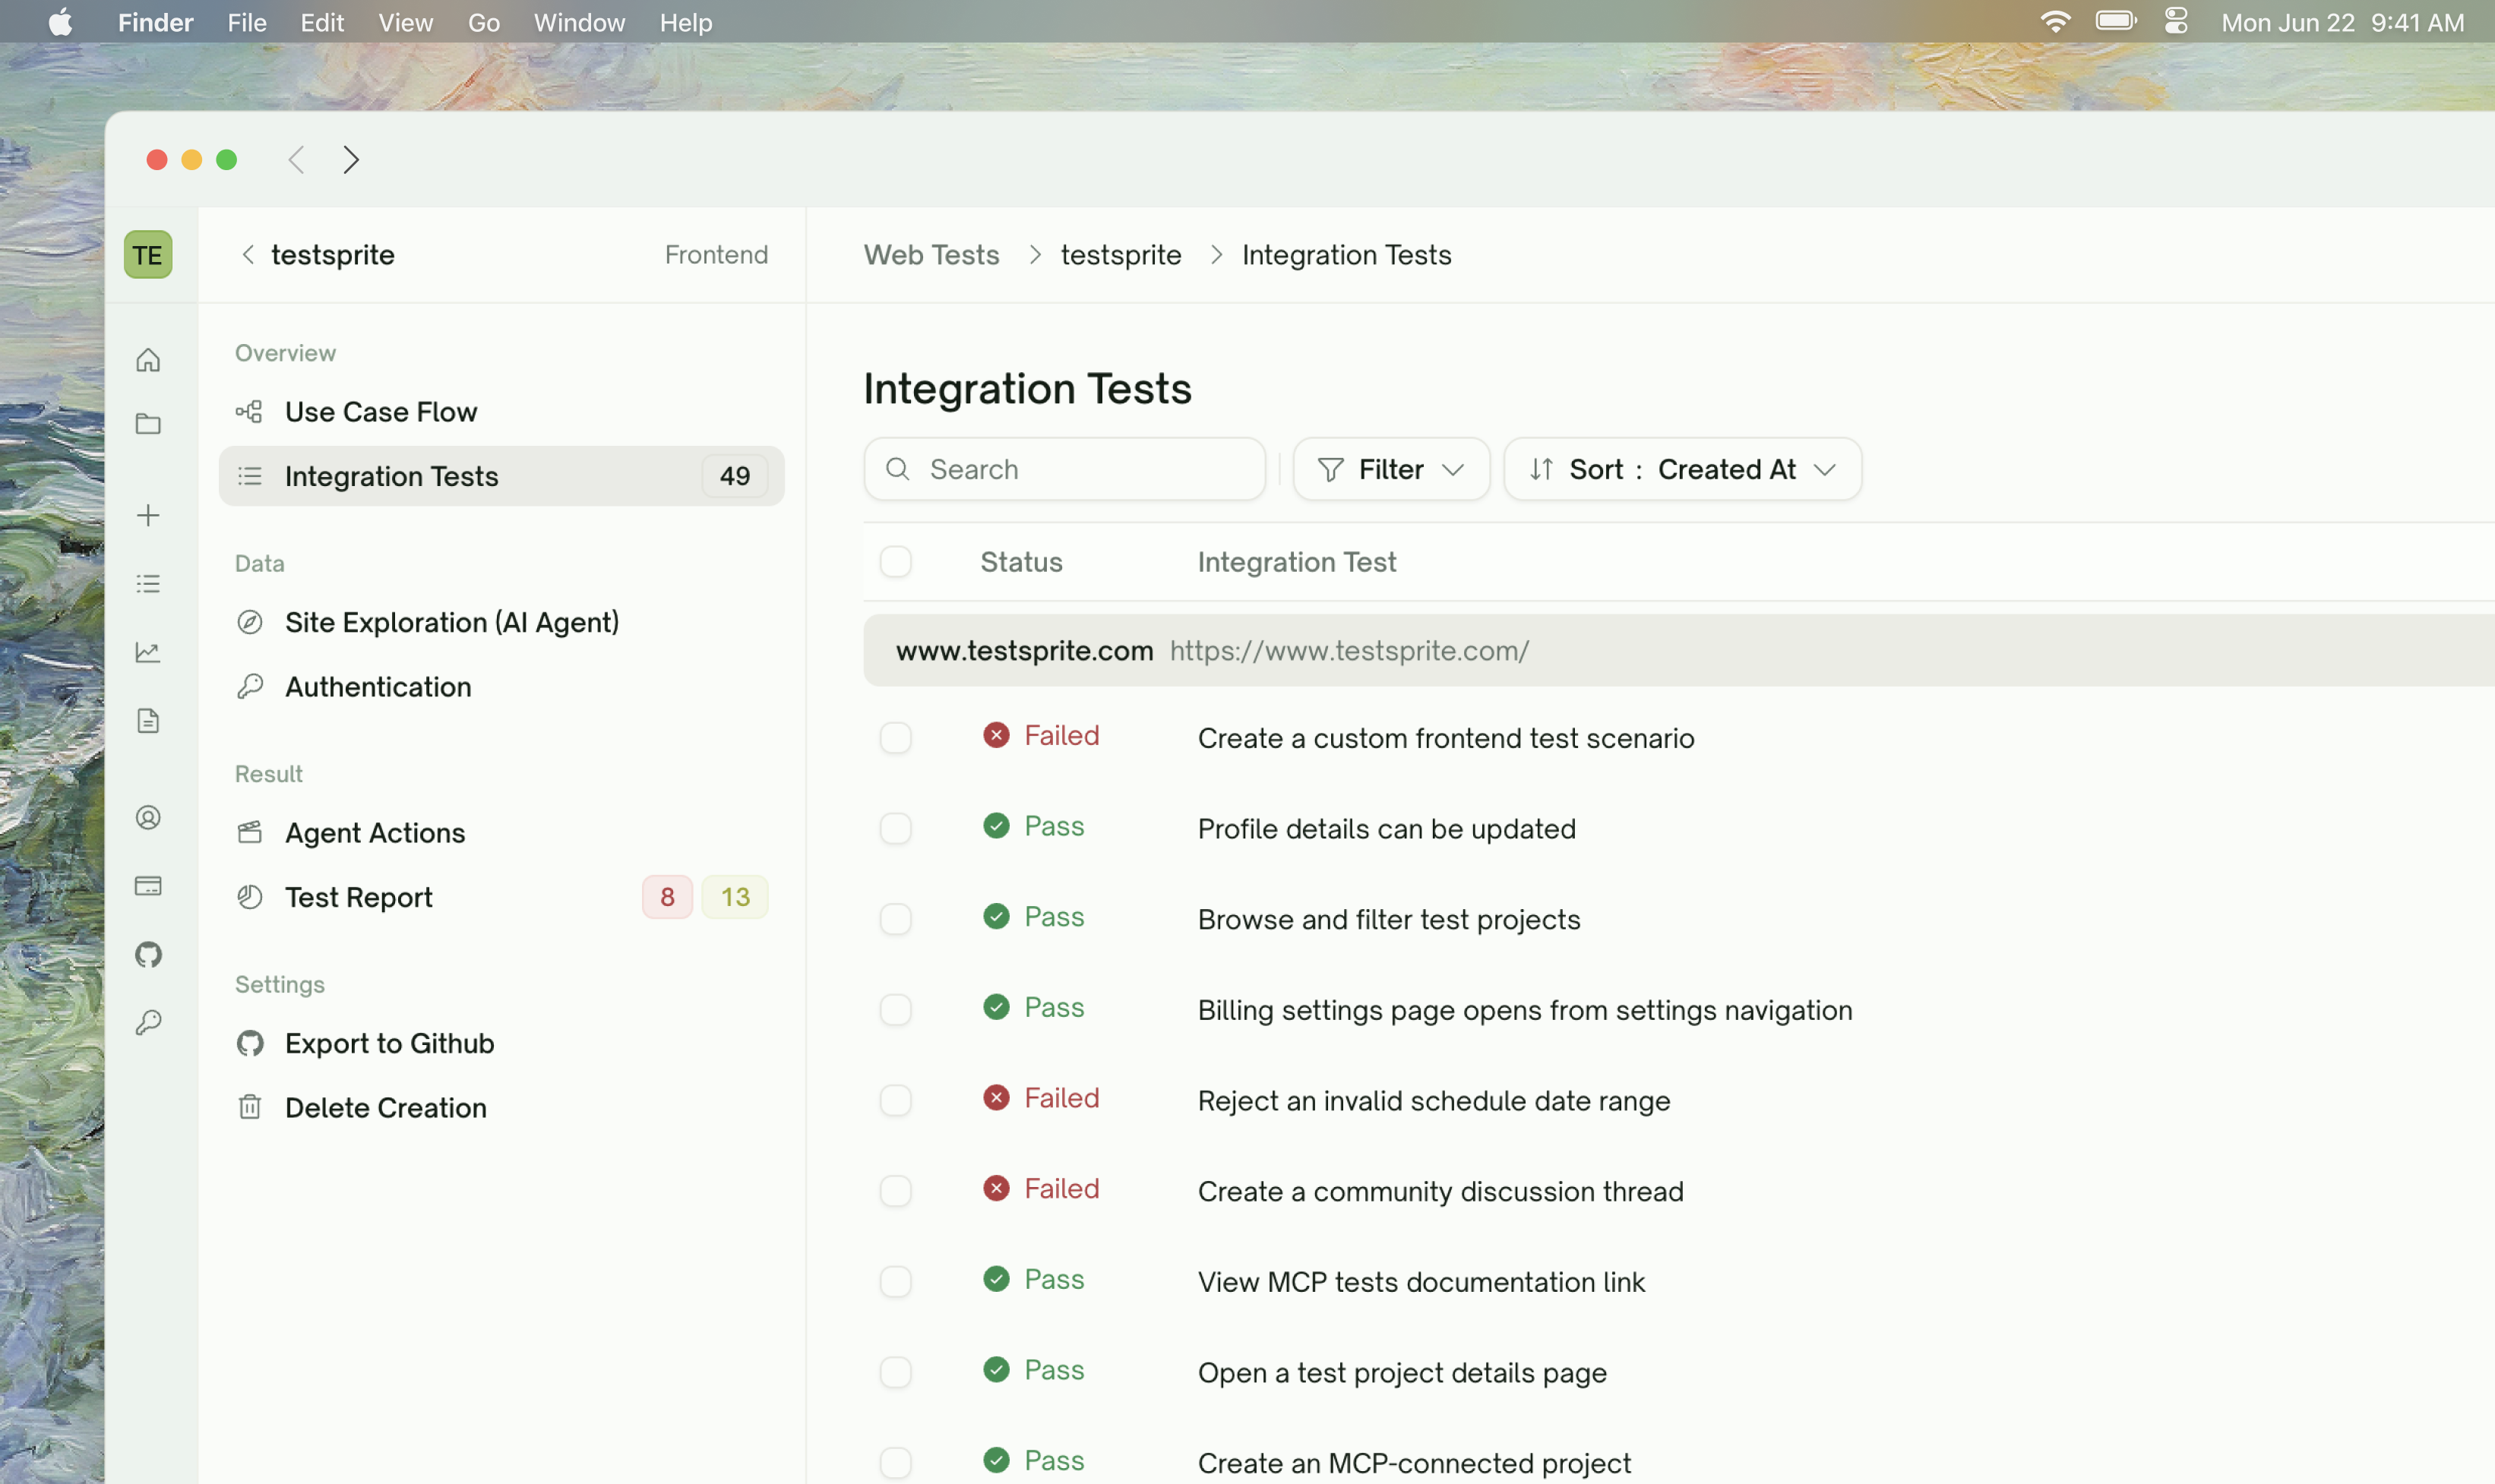Toggle the select-all checkbox in the table header
The width and height of the screenshot is (2495, 1484).
pos(896,562)
